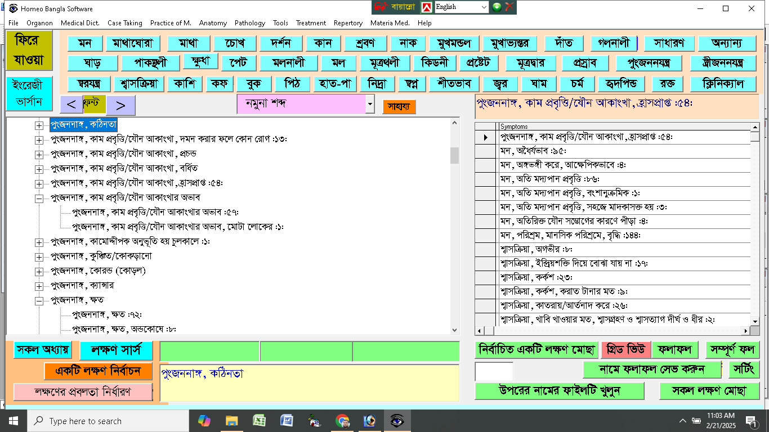The image size is (769, 432).
Task: Open Google Chrome from the taskbar
Action: click(342, 421)
